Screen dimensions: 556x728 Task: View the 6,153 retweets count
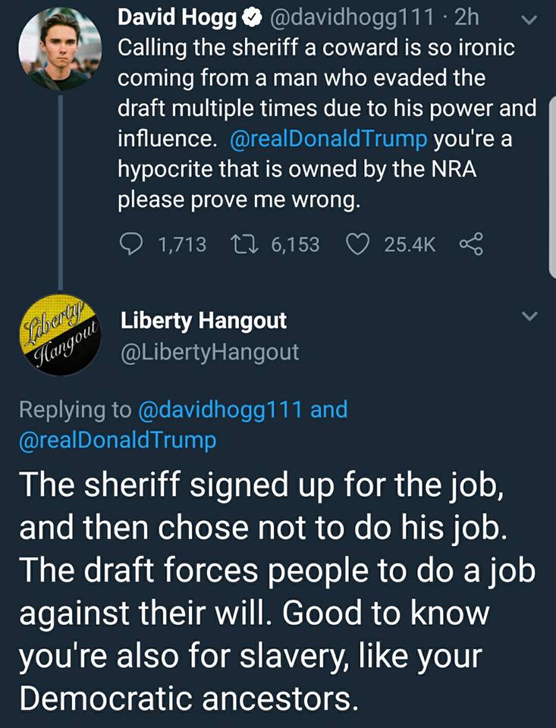click(295, 245)
